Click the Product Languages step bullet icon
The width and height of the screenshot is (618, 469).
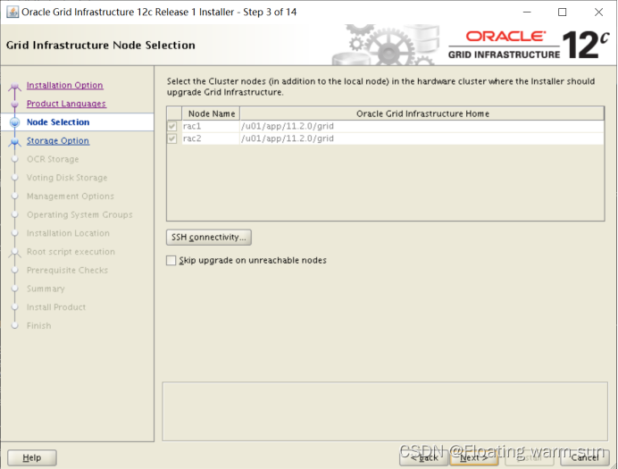pos(15,104)
